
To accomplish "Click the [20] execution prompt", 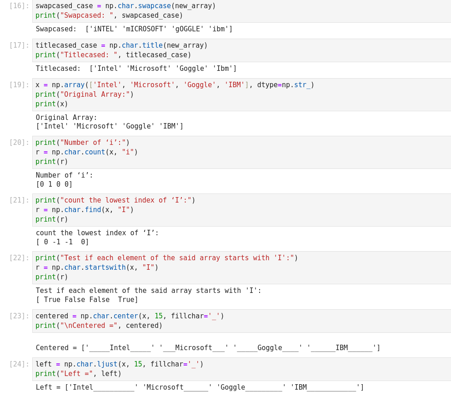I will point(19,143).
